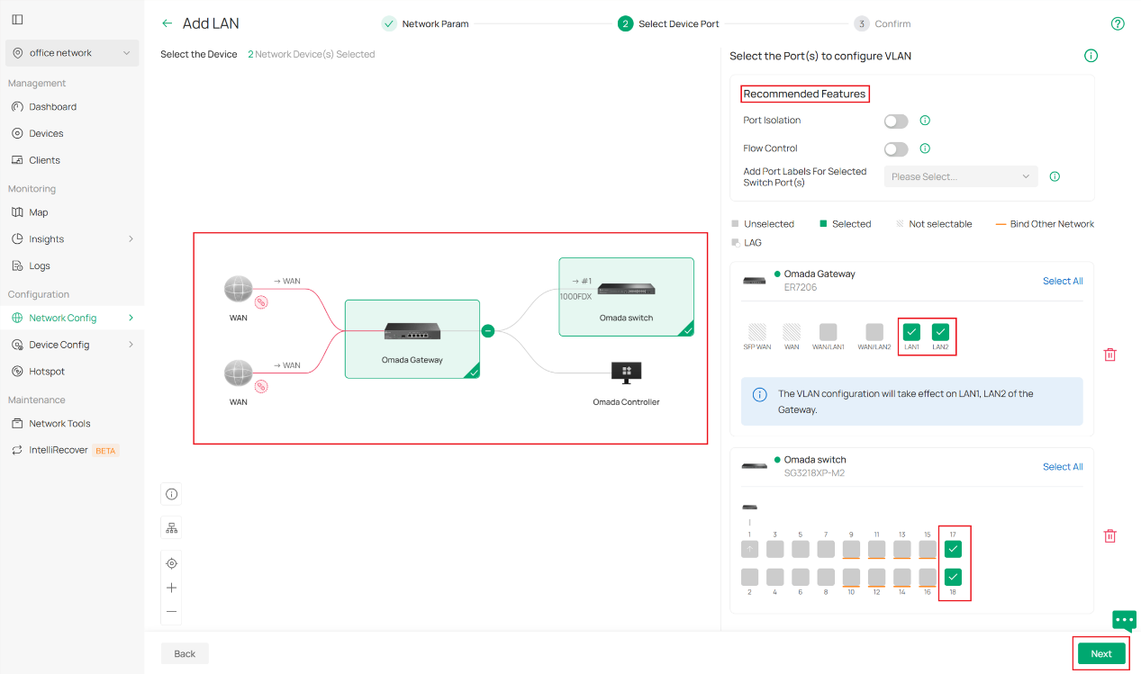Click the help question mark icon

(1118, 23)
